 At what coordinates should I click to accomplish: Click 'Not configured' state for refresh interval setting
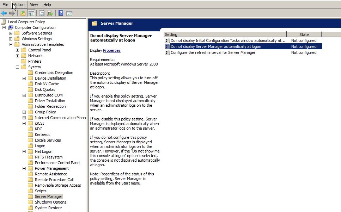tap(304, 52)
